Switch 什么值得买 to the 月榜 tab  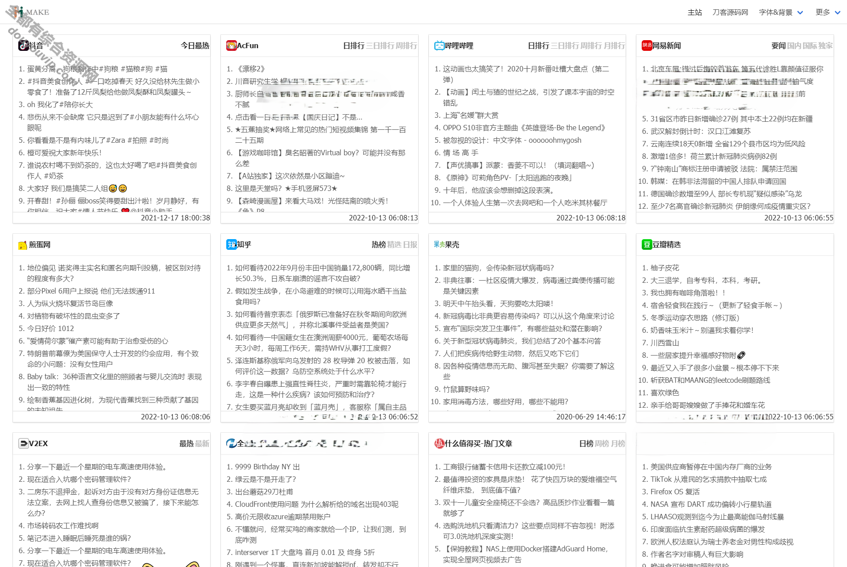[618, 443]
